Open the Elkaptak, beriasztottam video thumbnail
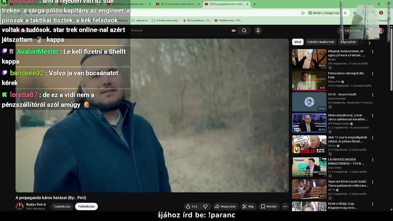393x221 pixels. point(309,59)
